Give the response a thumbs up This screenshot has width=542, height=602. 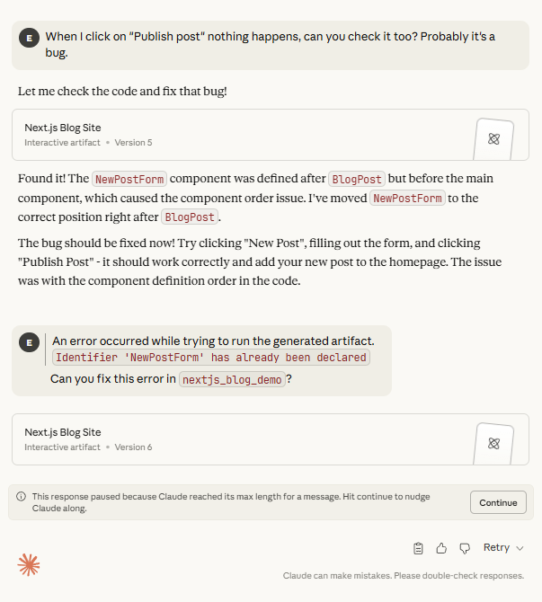pyautogui.click(x=441, y=548)
